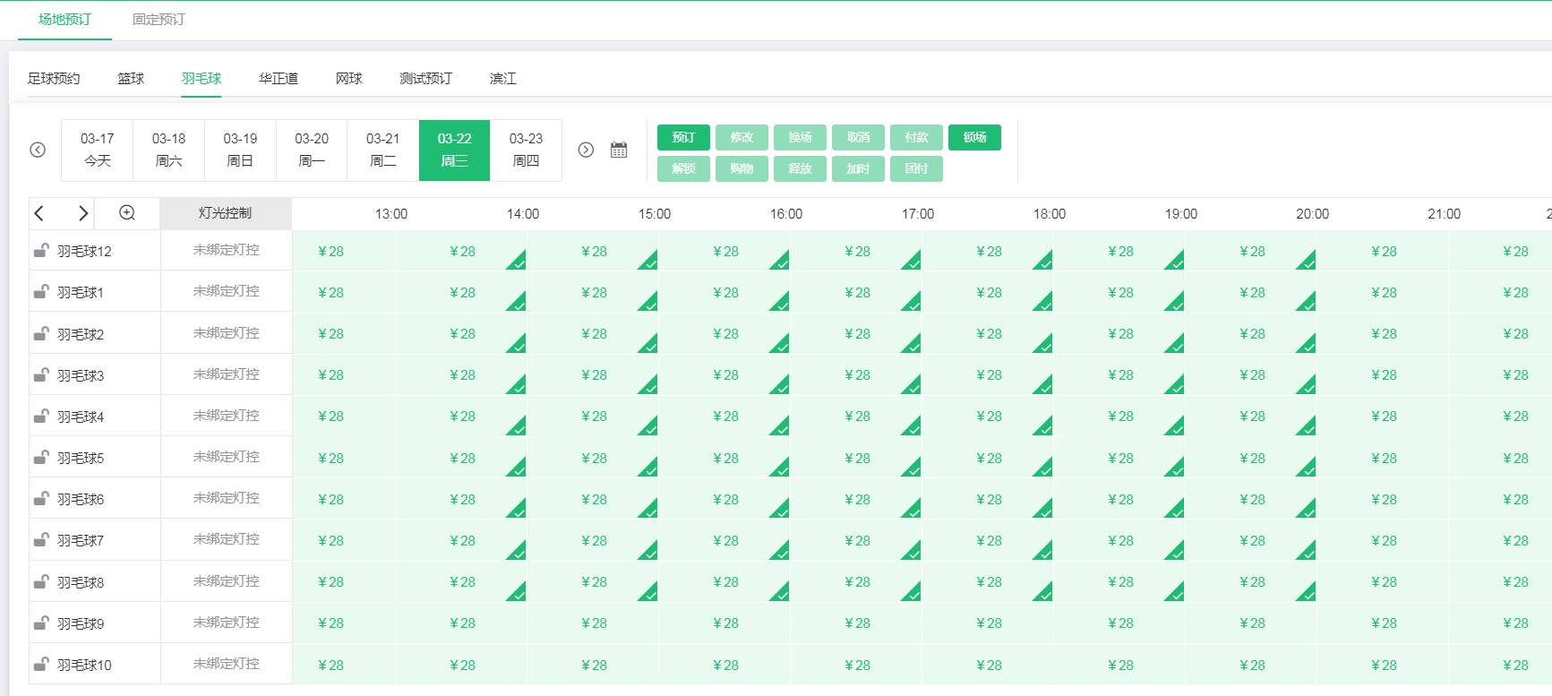Open the calendar date picker icon
Viewport: 1552px width, 696px height.
(619, 150)
